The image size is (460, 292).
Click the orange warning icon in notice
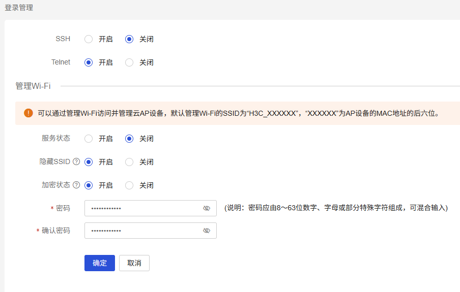(28, 113)
